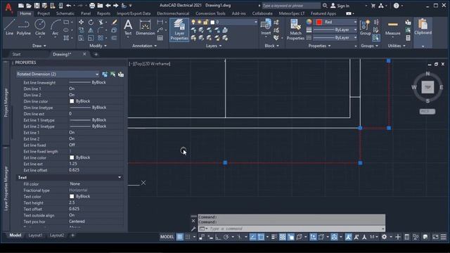The height and width of the screenshot is (253, 450).
Task: Click the Insert block icon
Action: (266, 27)
